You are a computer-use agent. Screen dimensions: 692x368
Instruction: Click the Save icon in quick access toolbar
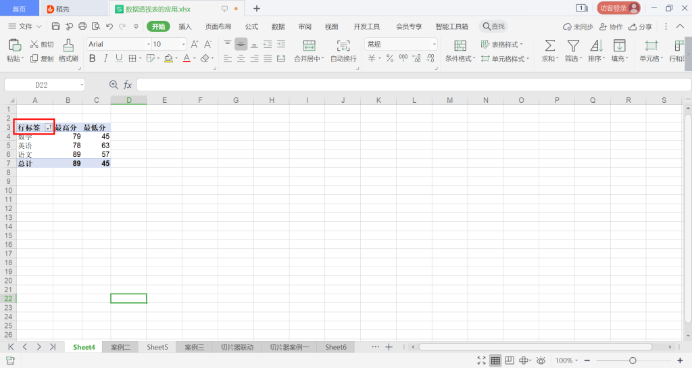tap(55, 26)
